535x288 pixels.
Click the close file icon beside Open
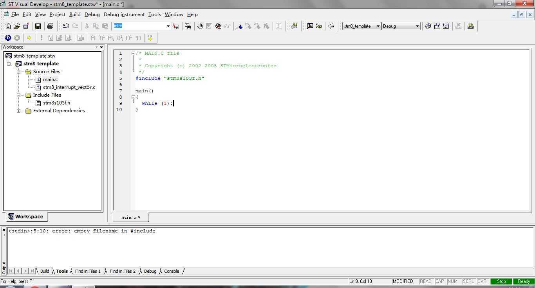click(x=26, y=26)
